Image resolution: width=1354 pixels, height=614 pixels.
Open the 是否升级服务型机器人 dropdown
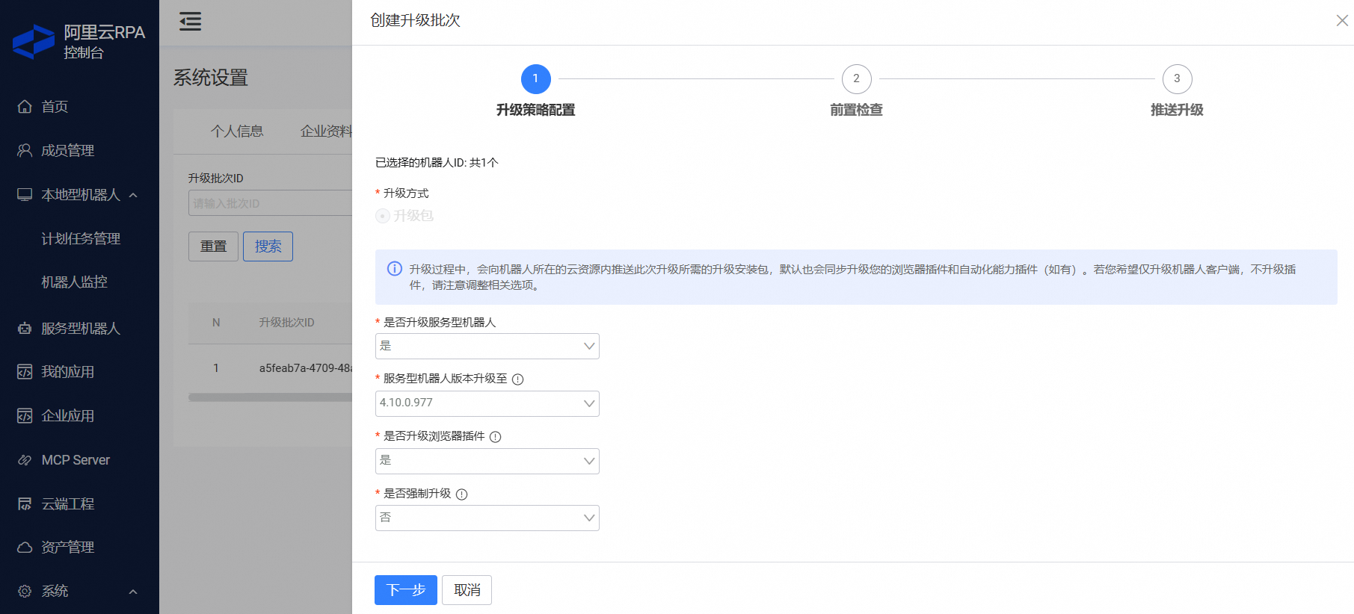[x=487, y=346]
